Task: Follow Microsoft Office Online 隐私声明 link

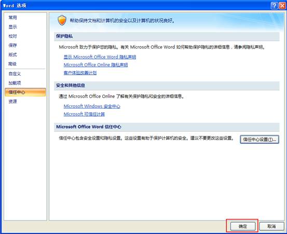Action: [95, 65]
